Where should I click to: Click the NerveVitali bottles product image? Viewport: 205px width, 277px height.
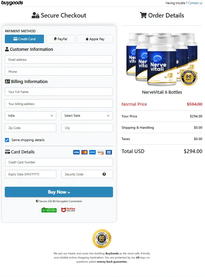[162, 59]
